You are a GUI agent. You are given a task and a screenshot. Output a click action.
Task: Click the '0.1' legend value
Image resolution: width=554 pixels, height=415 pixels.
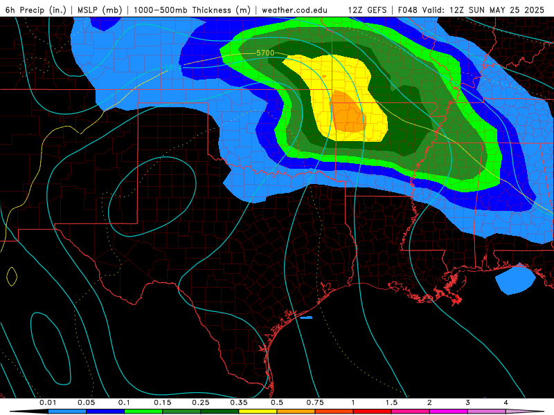(x=124, y=403)
